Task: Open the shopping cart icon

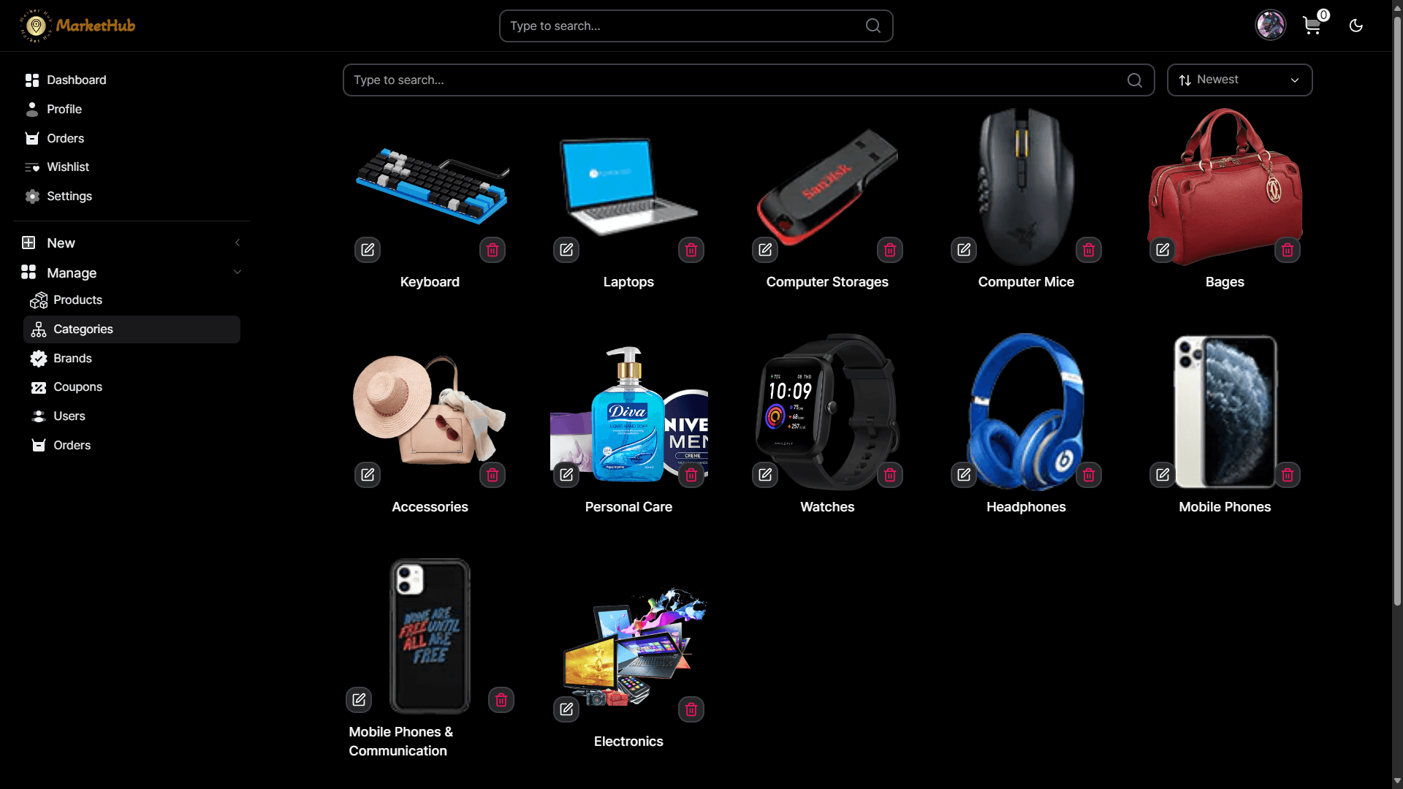Action: pos(1312,26)
